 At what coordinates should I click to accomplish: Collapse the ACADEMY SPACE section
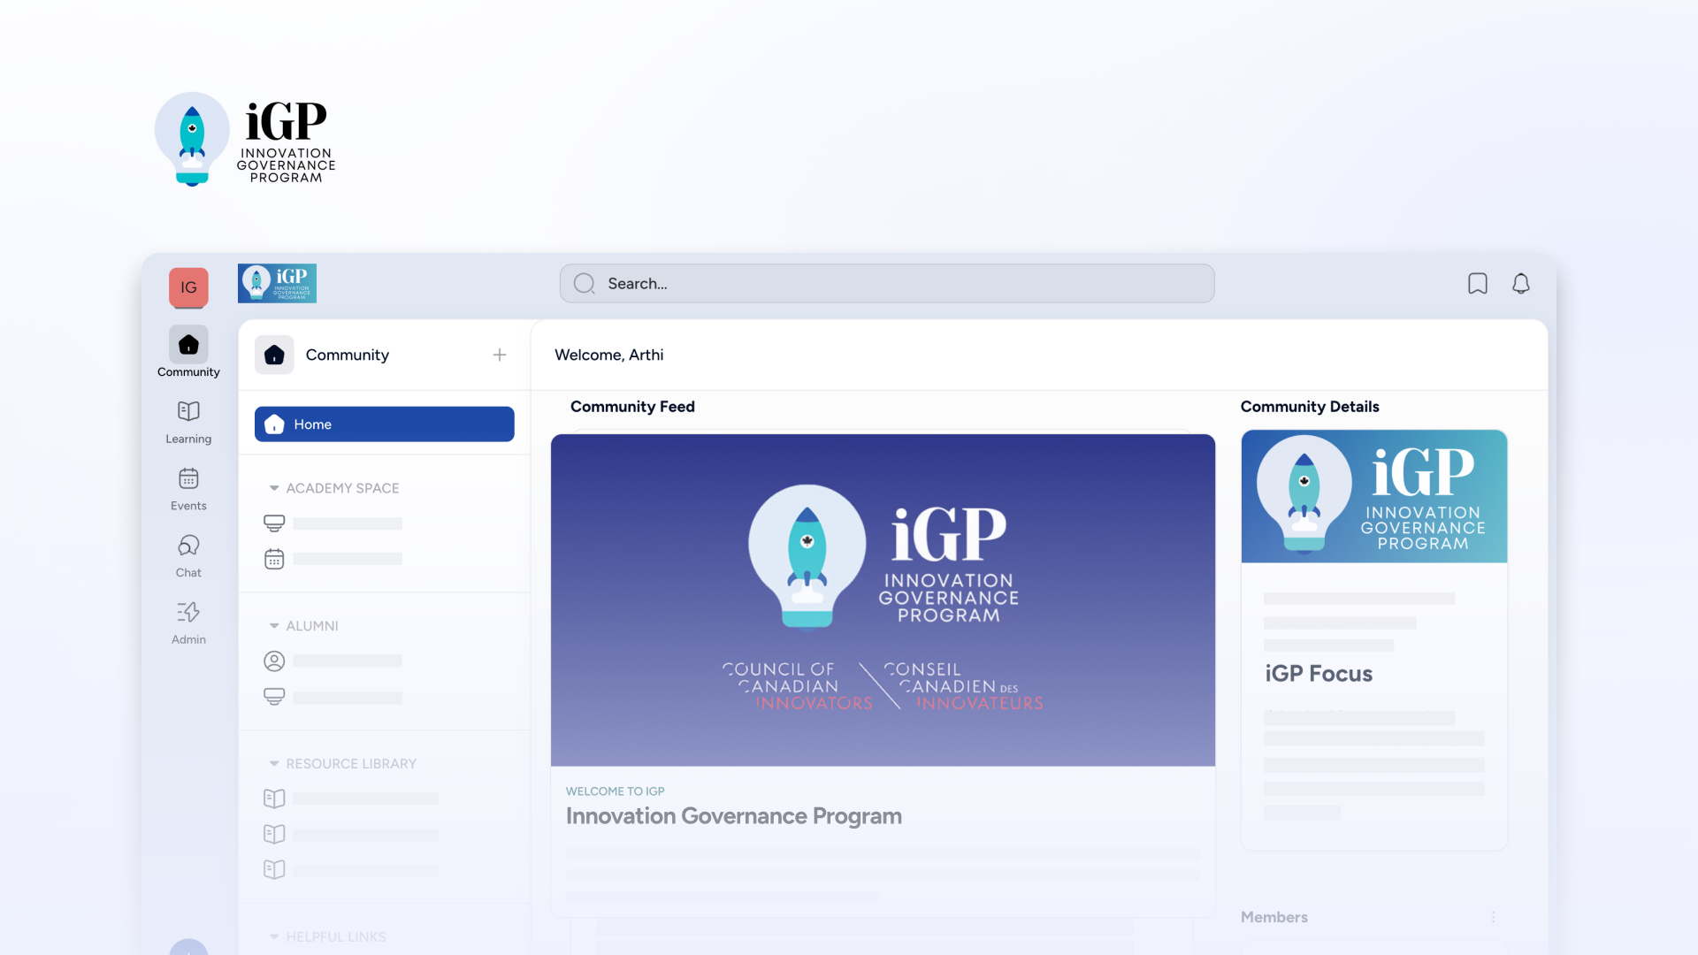pos(274,488)
